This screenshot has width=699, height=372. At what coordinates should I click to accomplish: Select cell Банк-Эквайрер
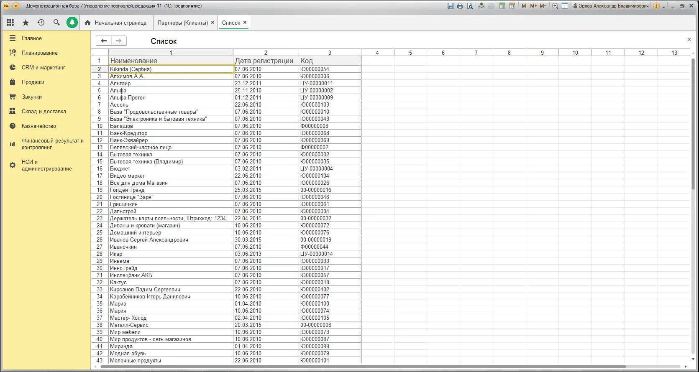coord(171,140)
